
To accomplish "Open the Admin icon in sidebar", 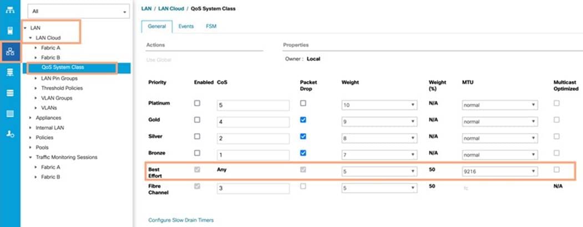I will click(10, 134).
